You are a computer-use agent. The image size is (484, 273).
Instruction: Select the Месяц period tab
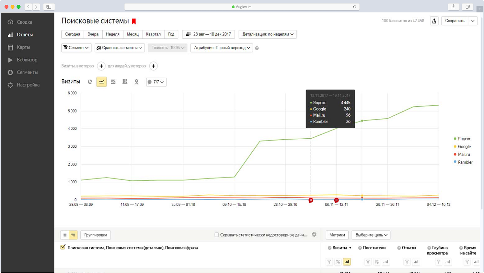click(x=133, y=34)
